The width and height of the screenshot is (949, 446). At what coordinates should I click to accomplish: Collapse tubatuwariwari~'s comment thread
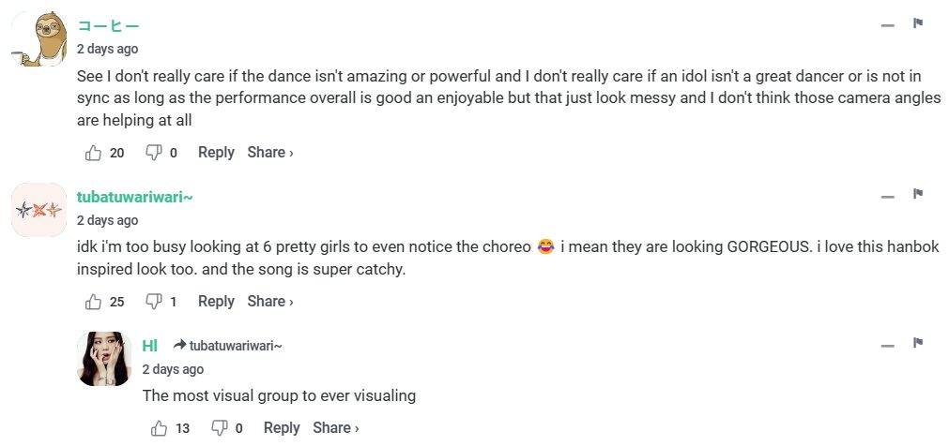tap(888, 197)
